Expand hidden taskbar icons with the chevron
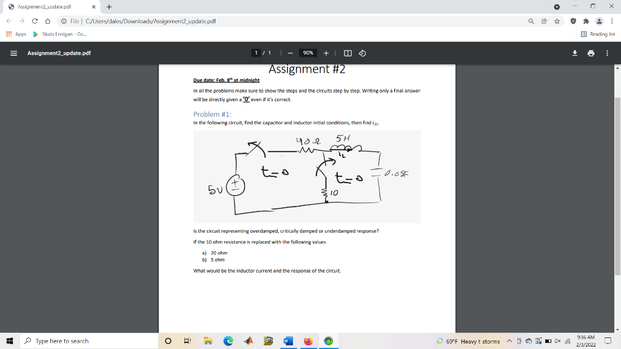 point(510,341)
